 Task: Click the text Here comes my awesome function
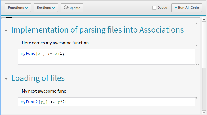[55, 43]
